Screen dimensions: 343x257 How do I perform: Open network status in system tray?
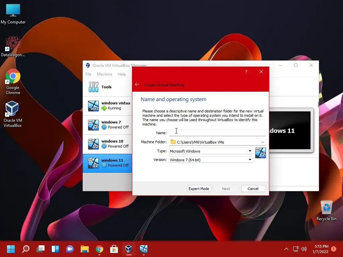click(x=295, y=249)
